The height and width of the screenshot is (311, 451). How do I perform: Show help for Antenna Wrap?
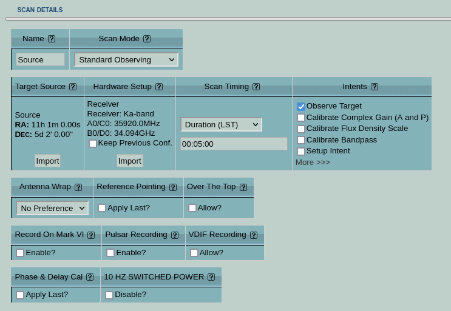(x=78, y=187)
